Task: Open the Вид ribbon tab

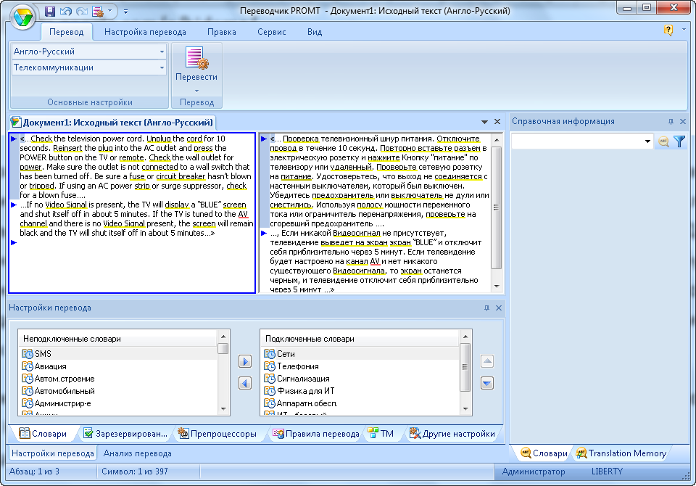Action: tap(315, 32)
